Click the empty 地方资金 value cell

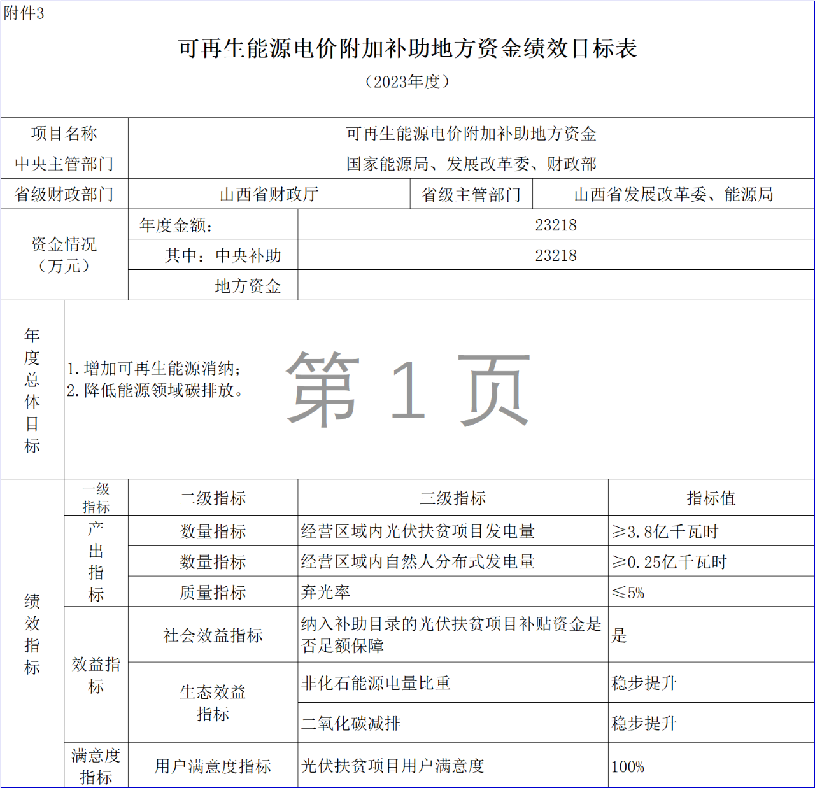tap(556, 286)
